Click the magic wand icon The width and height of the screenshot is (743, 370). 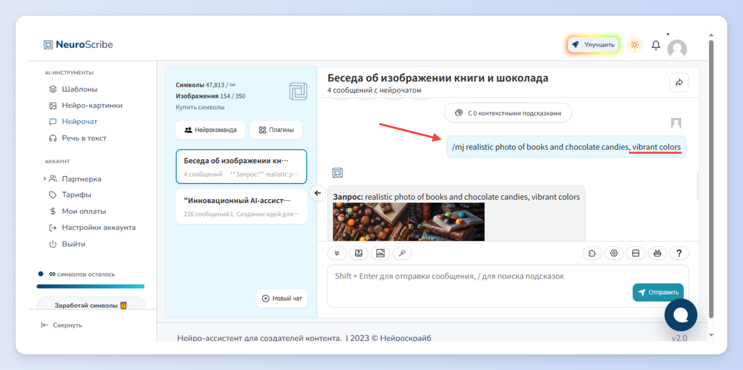(402, 253)
